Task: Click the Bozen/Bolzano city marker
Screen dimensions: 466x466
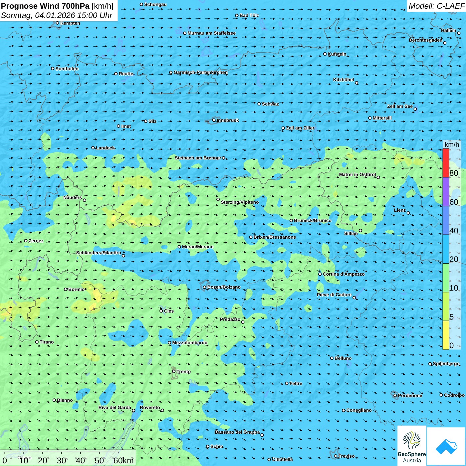Action: 204,287
